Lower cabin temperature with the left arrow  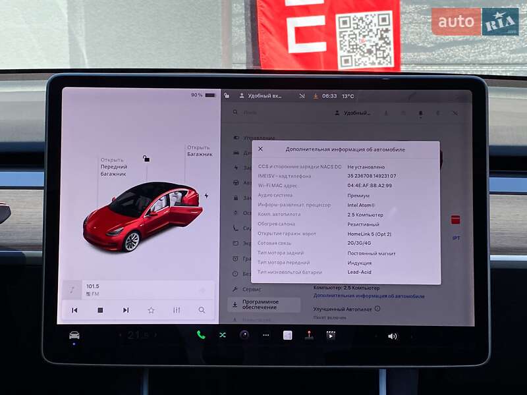tap(121, 336)
